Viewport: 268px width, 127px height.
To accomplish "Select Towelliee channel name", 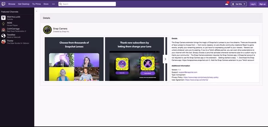I will (11, 35).
